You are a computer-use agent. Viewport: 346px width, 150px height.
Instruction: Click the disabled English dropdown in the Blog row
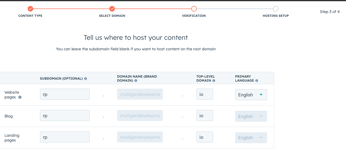tap(251, 116)
